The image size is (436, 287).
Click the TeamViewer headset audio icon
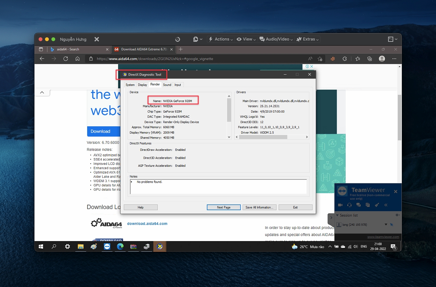[x=350, y=205]
